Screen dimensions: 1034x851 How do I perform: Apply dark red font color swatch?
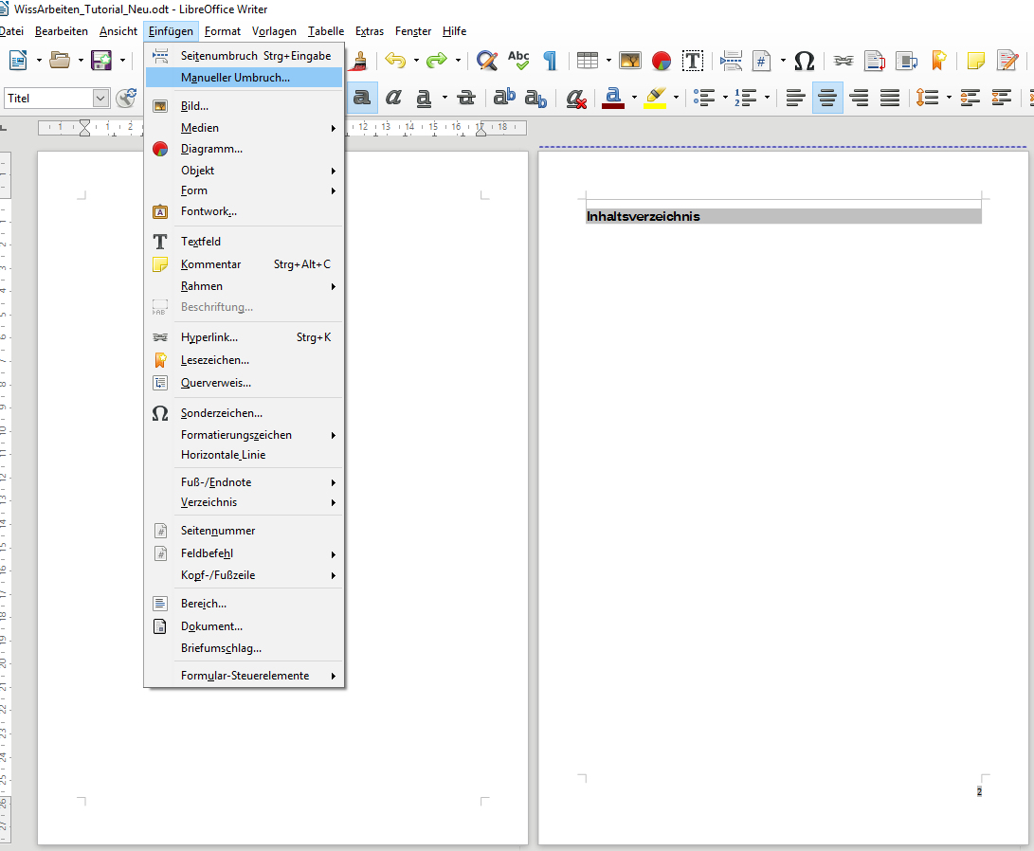point(613,99)
